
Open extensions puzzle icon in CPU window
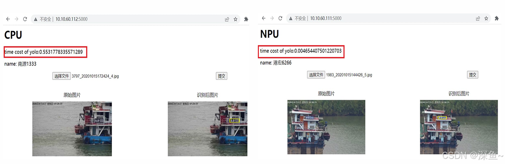point(246,19)
